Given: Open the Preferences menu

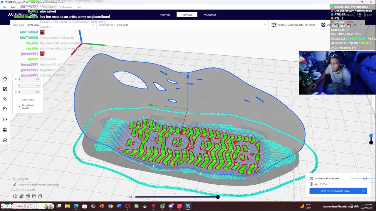Looking at the screenshot, I should pos(66,7).
